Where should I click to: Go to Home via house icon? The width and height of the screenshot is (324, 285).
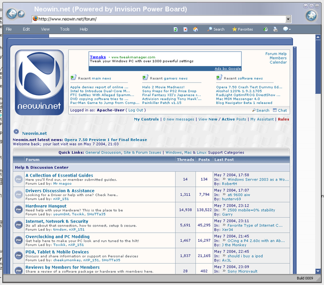195,29
